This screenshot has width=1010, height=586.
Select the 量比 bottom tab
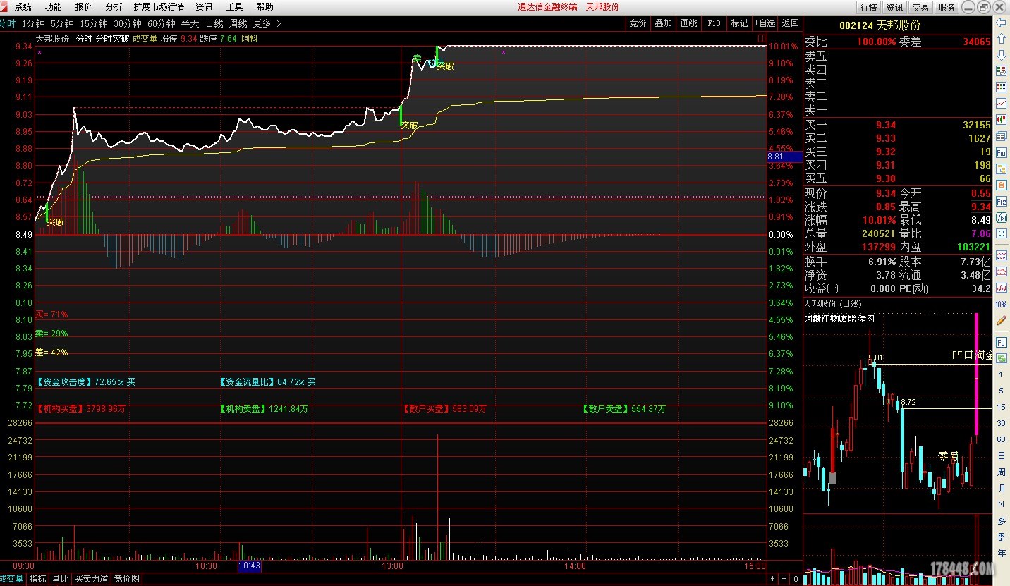(x=61, y=579)
